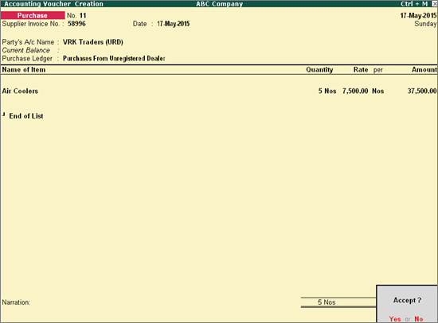
Task: Click the Supplier Invoice No. 58996 field
Action: tap(76, 24)
